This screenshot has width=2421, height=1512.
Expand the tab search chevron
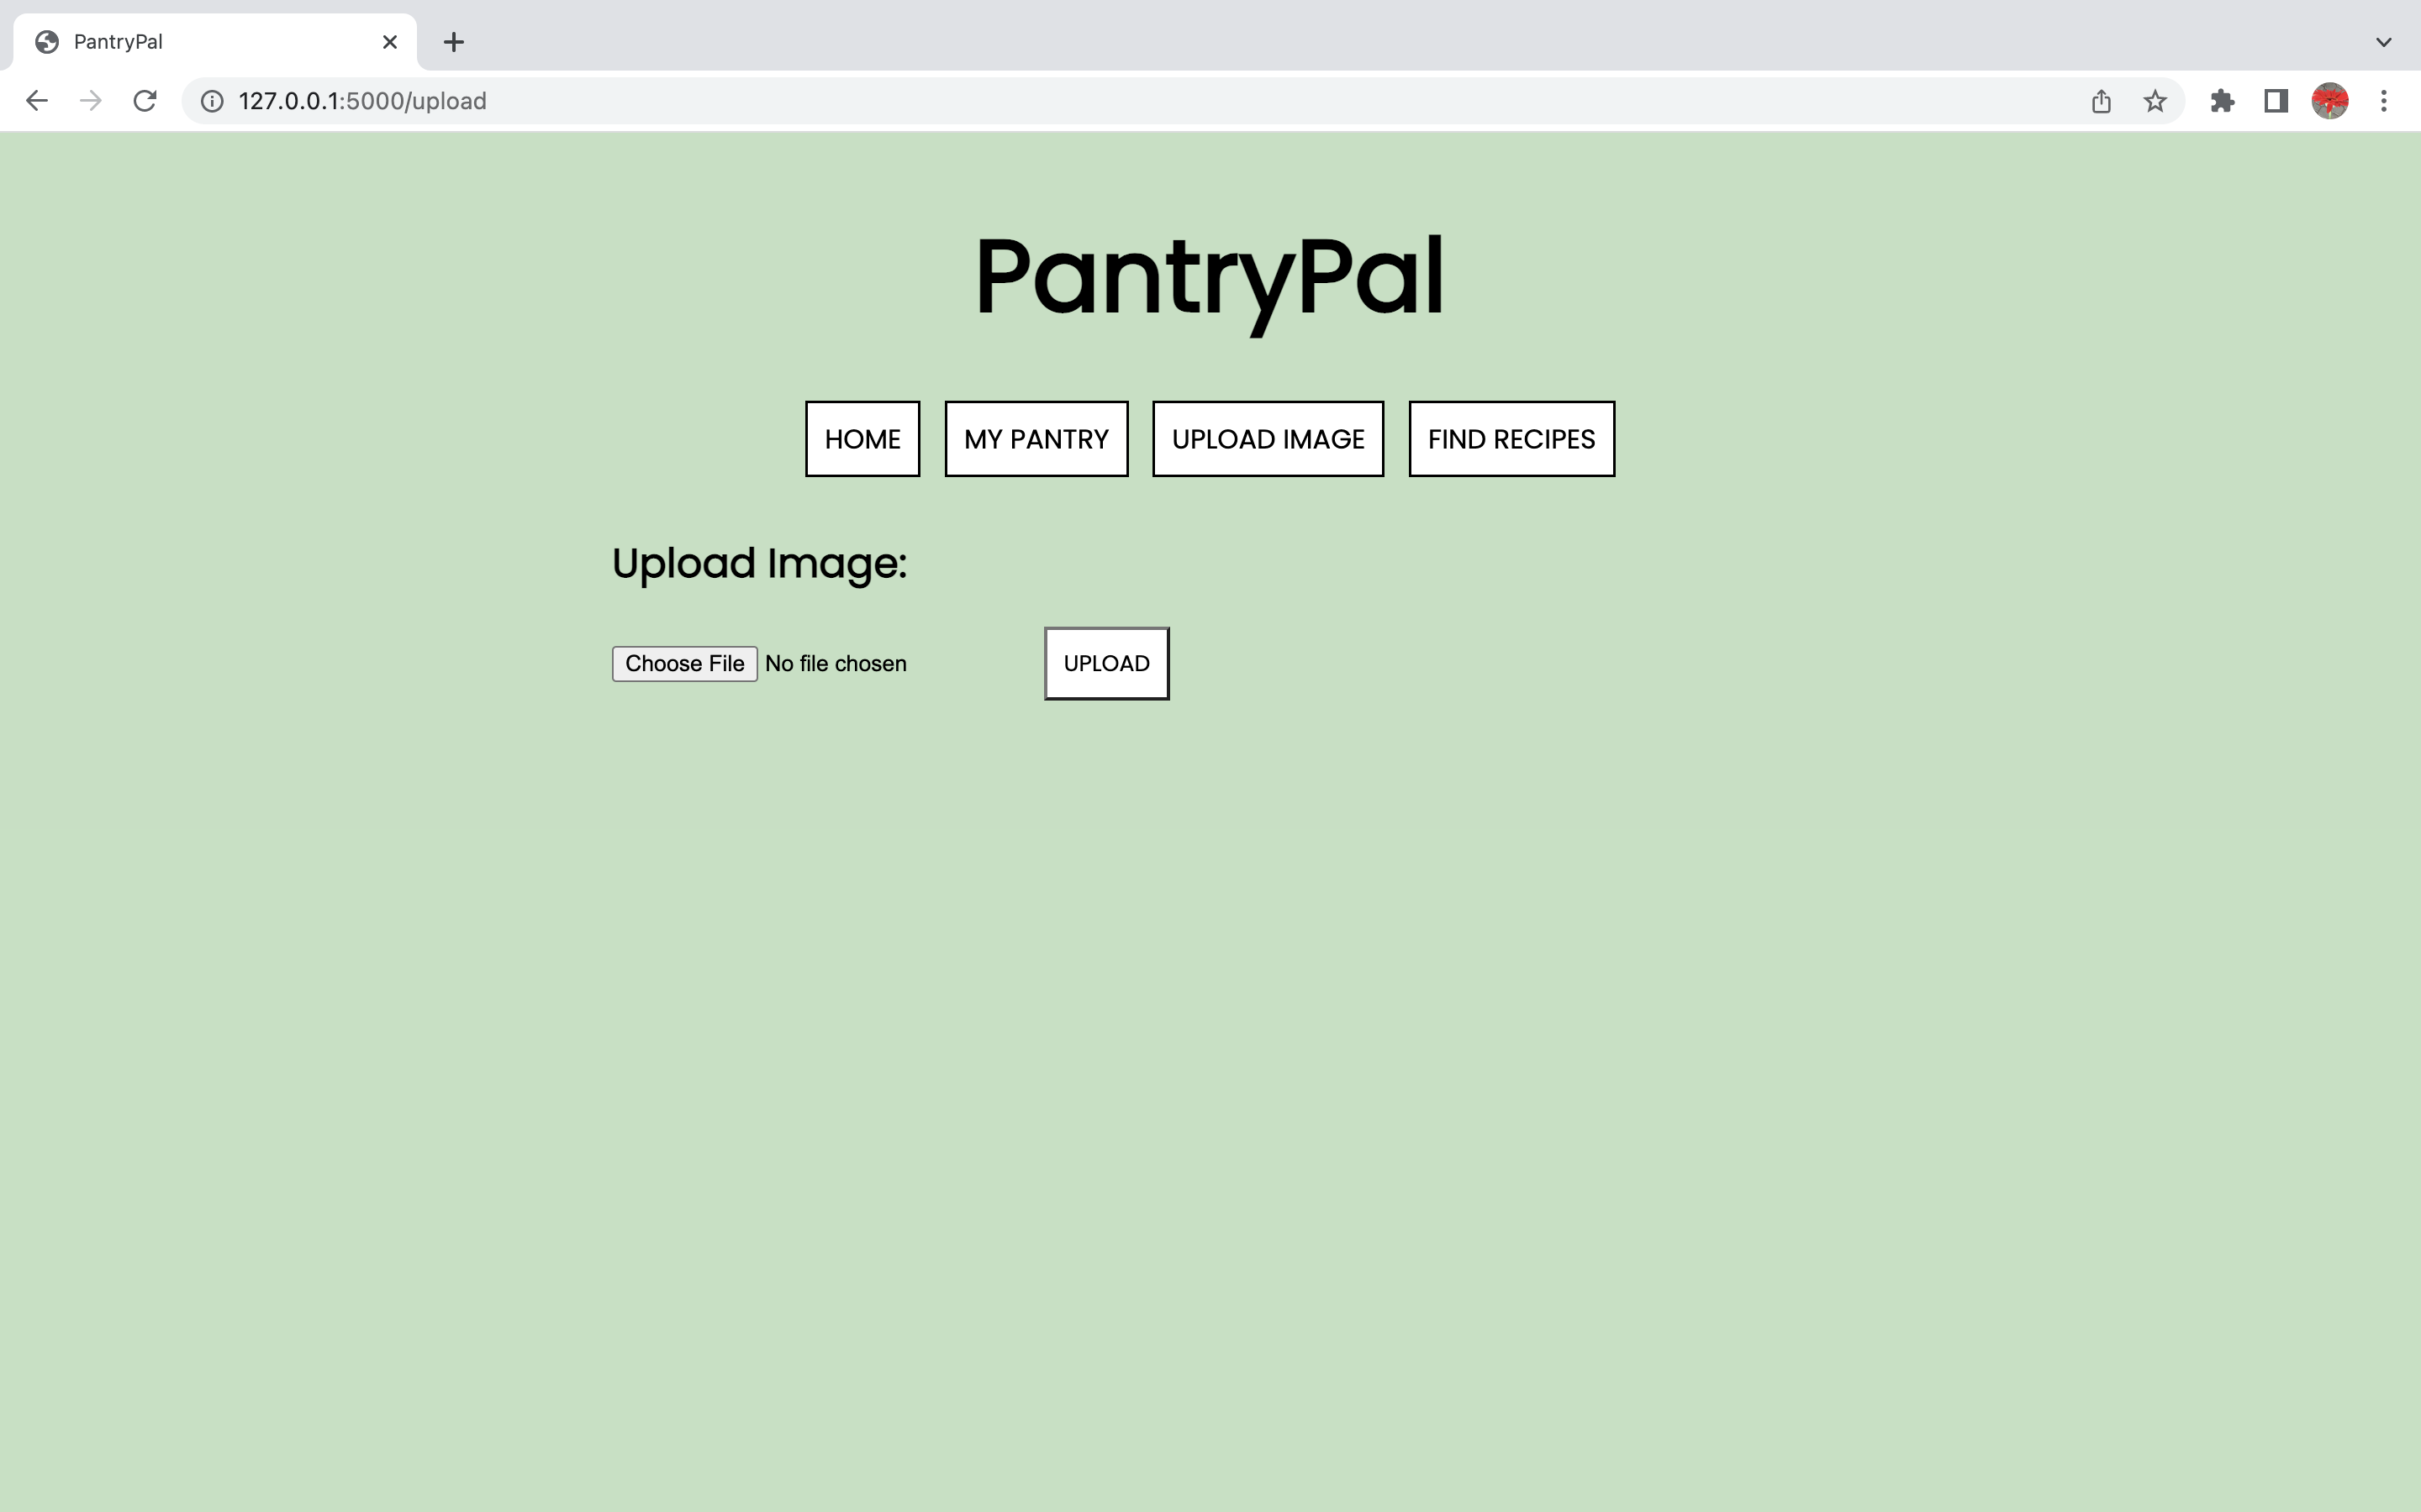2384,42
